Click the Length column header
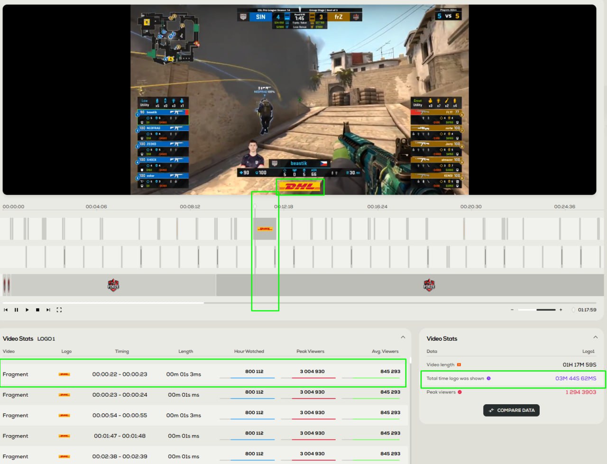The image size is (607, 464). (x=185, y=352)
